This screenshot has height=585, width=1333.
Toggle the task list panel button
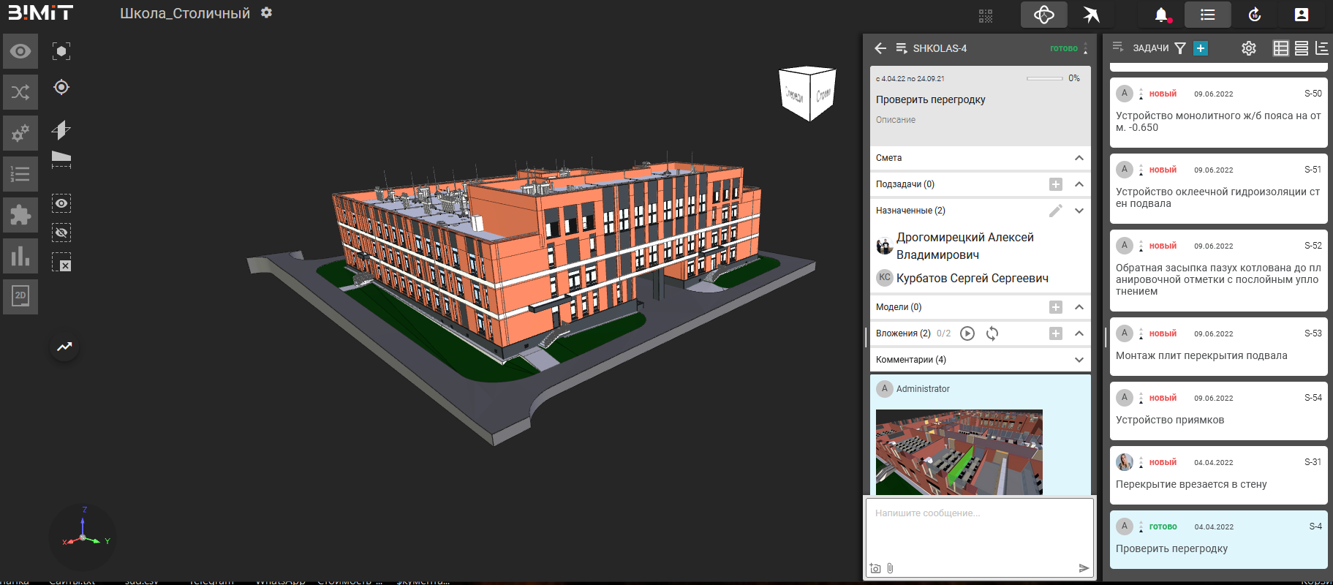[1207, 15]
